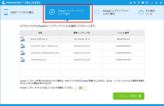
Task: Sort by 最新バックアップ日 column header
Action: pos(82,33)
